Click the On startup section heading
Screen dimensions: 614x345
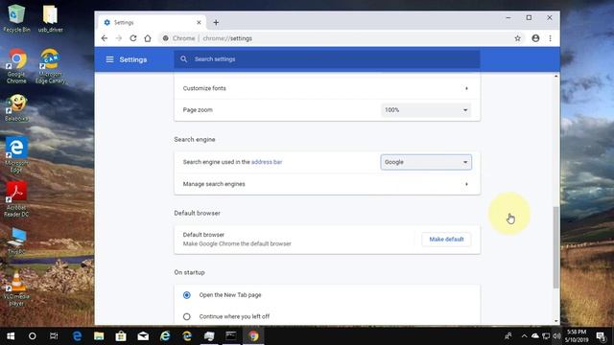click(x=190, y=272)
